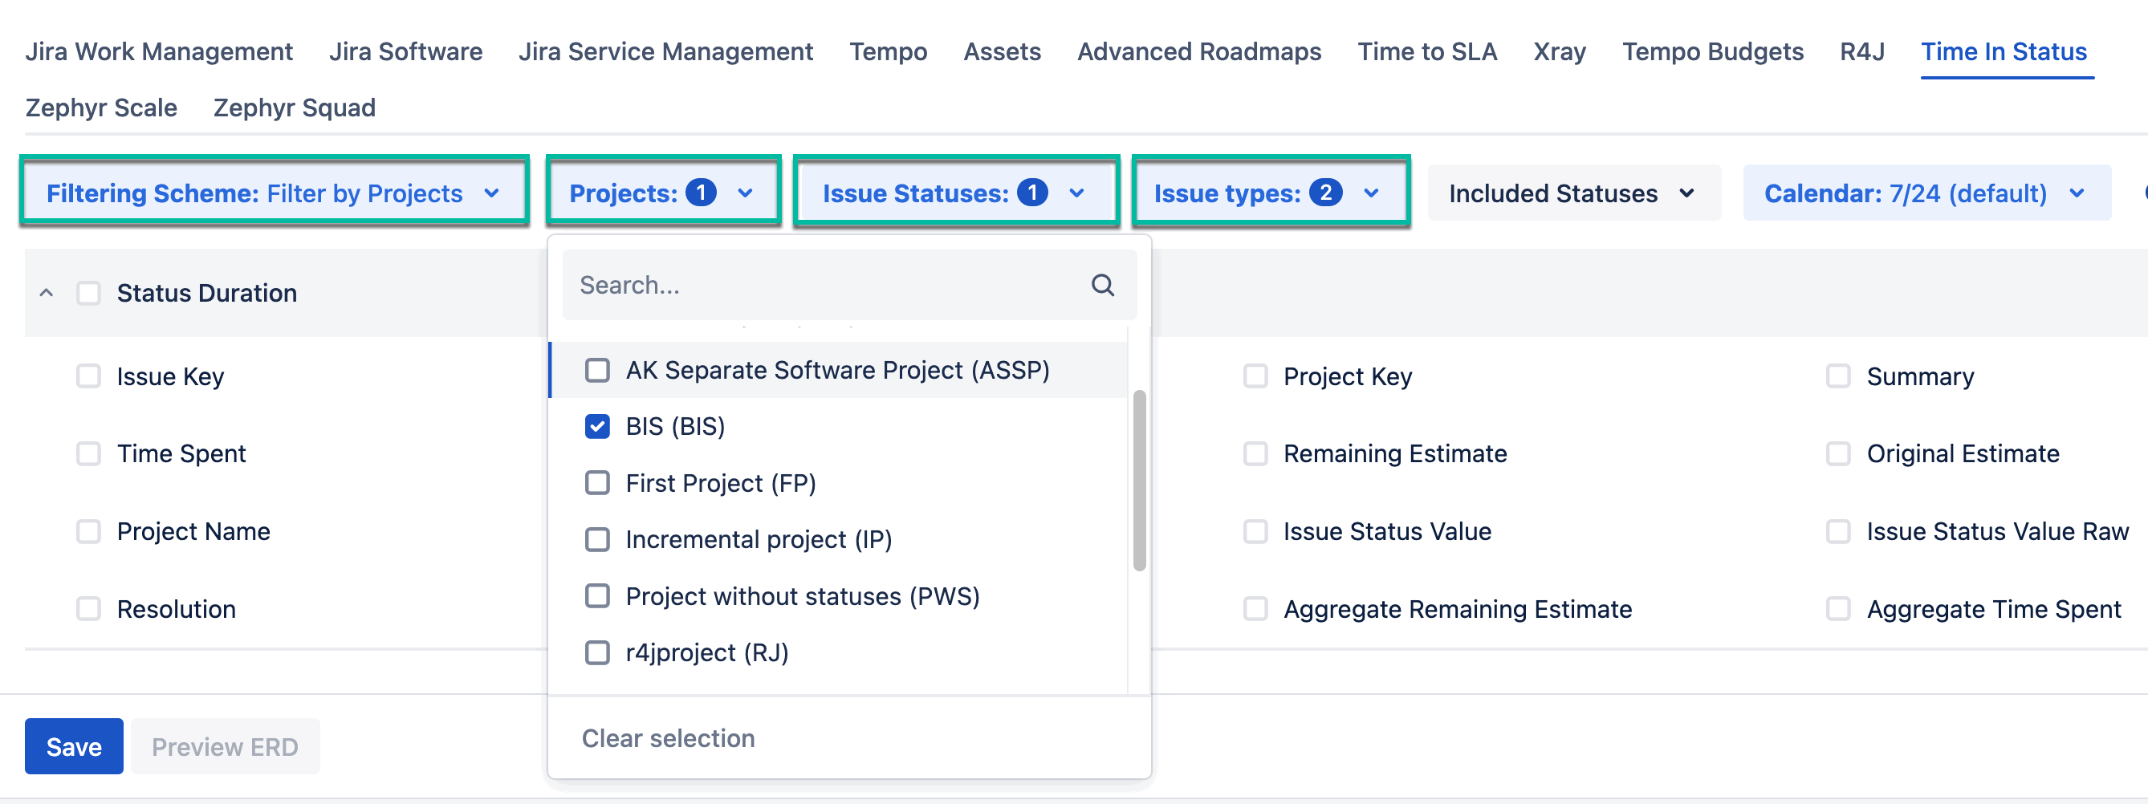Focus the project Search input field
This screenshot has width=2148, height=804.
click(x=825, y=285)
